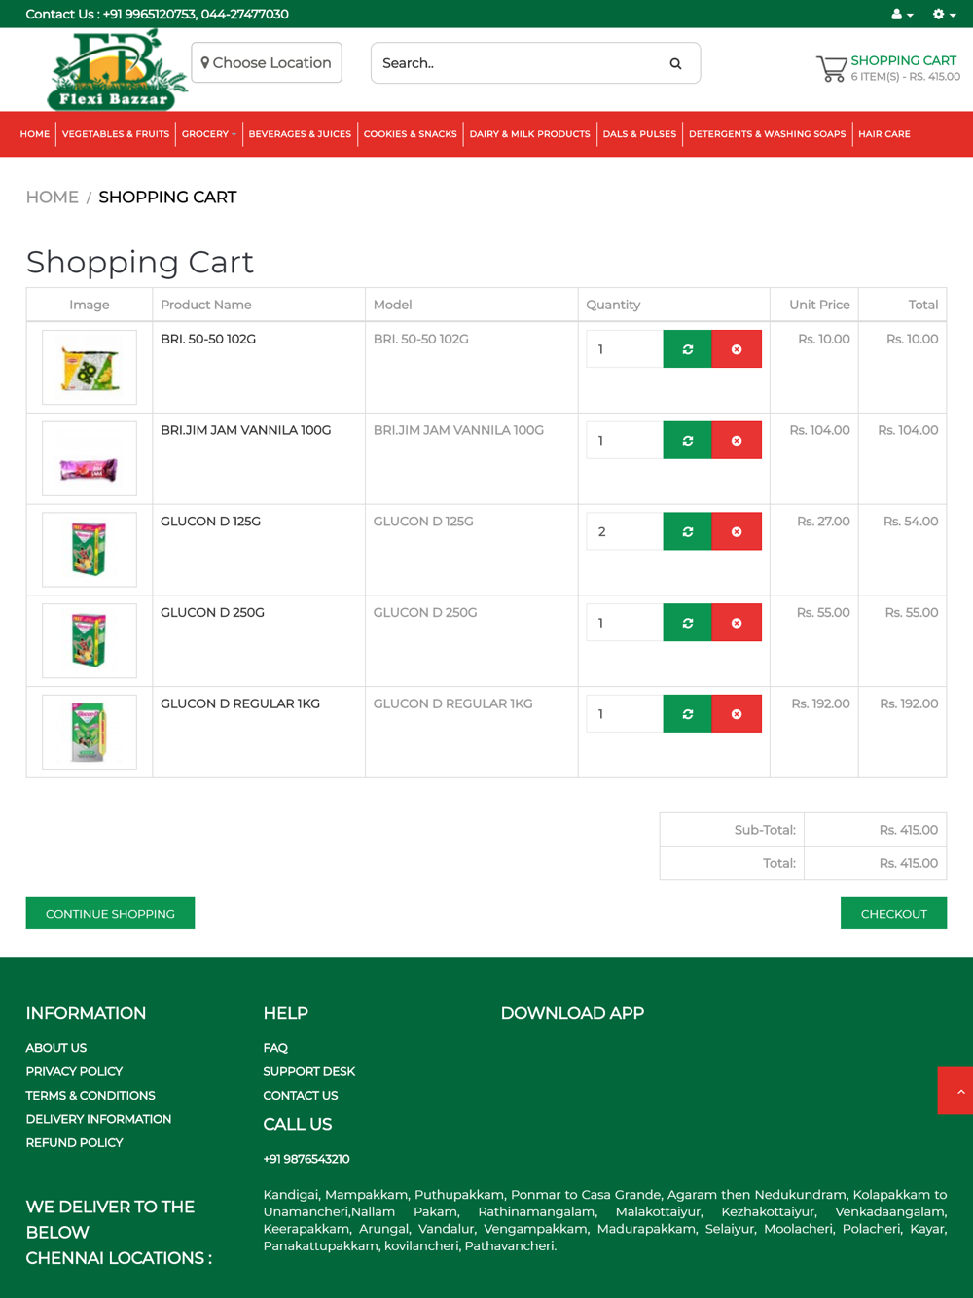
Task: Open GLUCON D 250G product thumbnail
Action: 90,640
